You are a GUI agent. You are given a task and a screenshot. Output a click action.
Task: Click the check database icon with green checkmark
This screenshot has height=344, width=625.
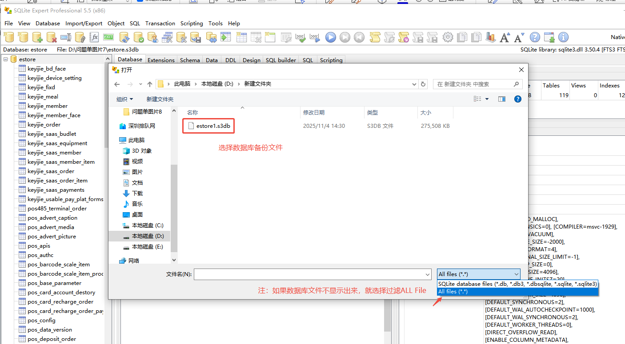click(x=138, y=37)
